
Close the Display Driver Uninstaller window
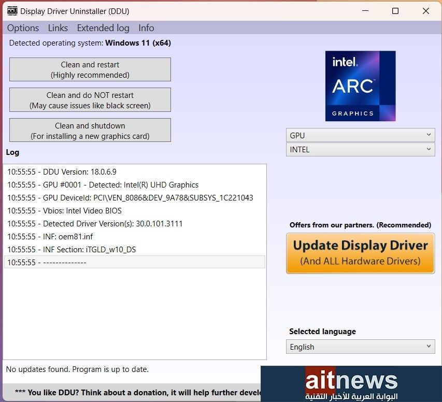tap(426, 11)
